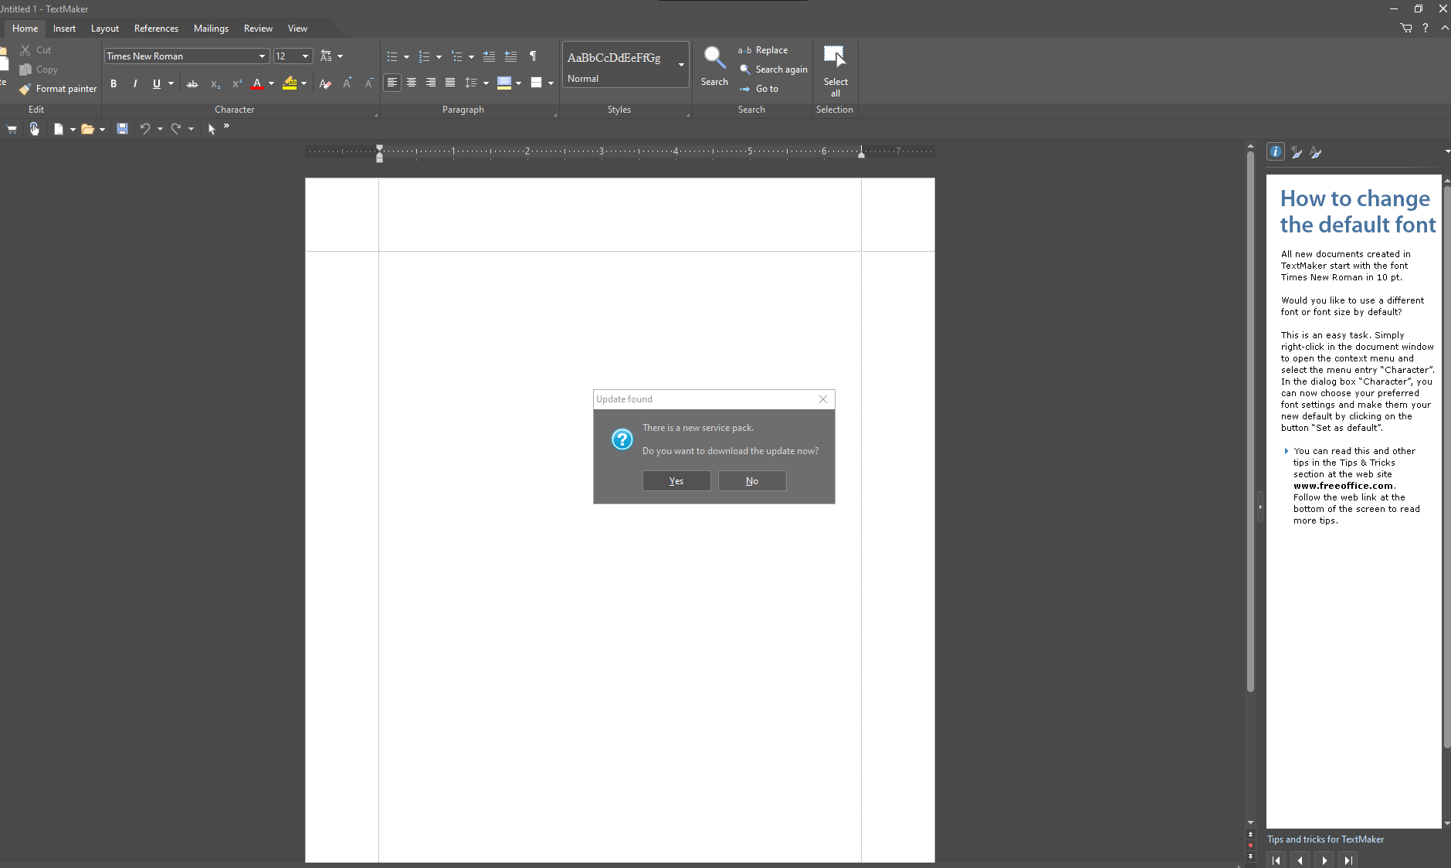Click the line spacing icon
Viewport: 1451px width, 868px height.
[x=471, y=83]
